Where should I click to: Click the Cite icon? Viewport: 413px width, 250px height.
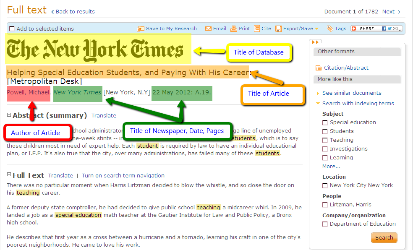point(256,28)
